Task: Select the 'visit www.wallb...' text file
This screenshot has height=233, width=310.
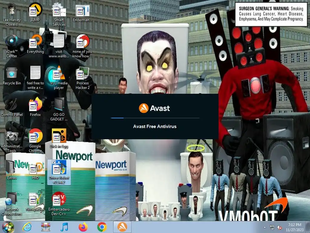Action: (x=59, y=46)
